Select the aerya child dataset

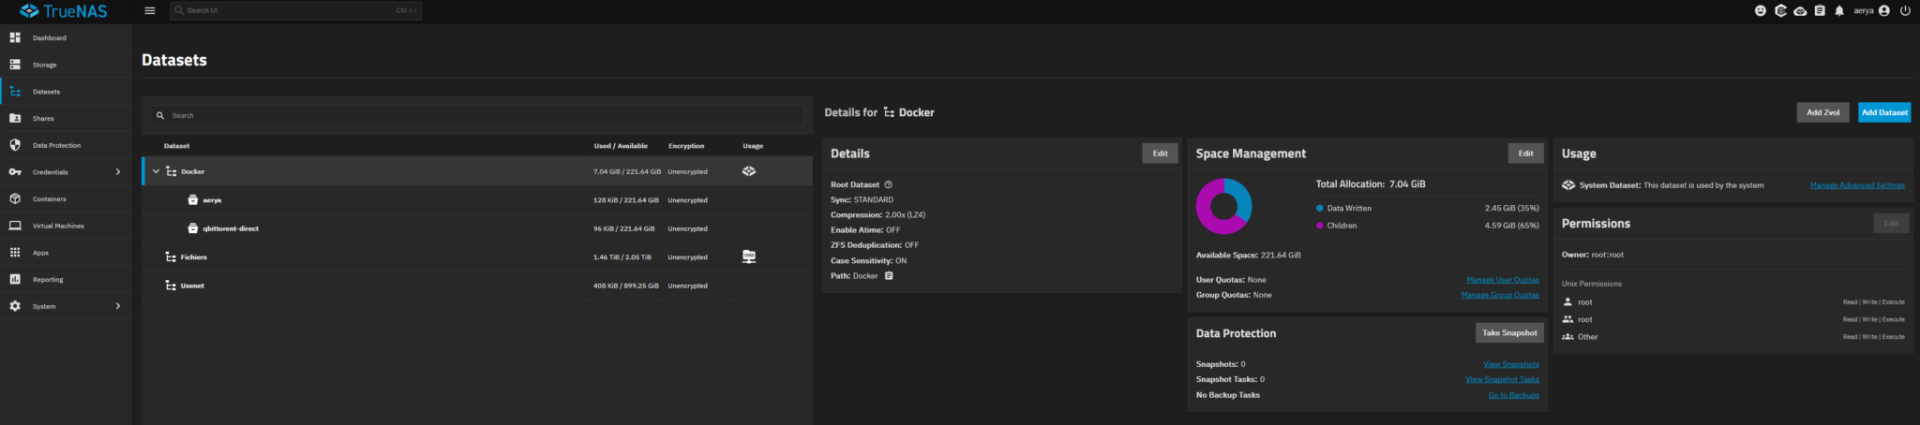(x=477, y=200)
